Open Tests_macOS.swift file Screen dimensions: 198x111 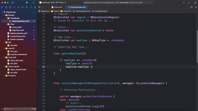(18, 69)
